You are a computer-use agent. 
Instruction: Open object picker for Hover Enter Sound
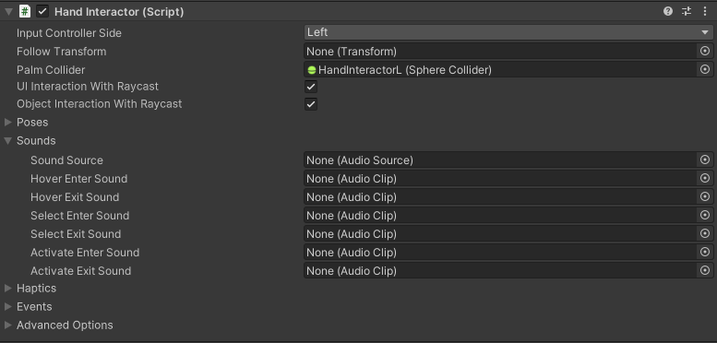point(705,179)
